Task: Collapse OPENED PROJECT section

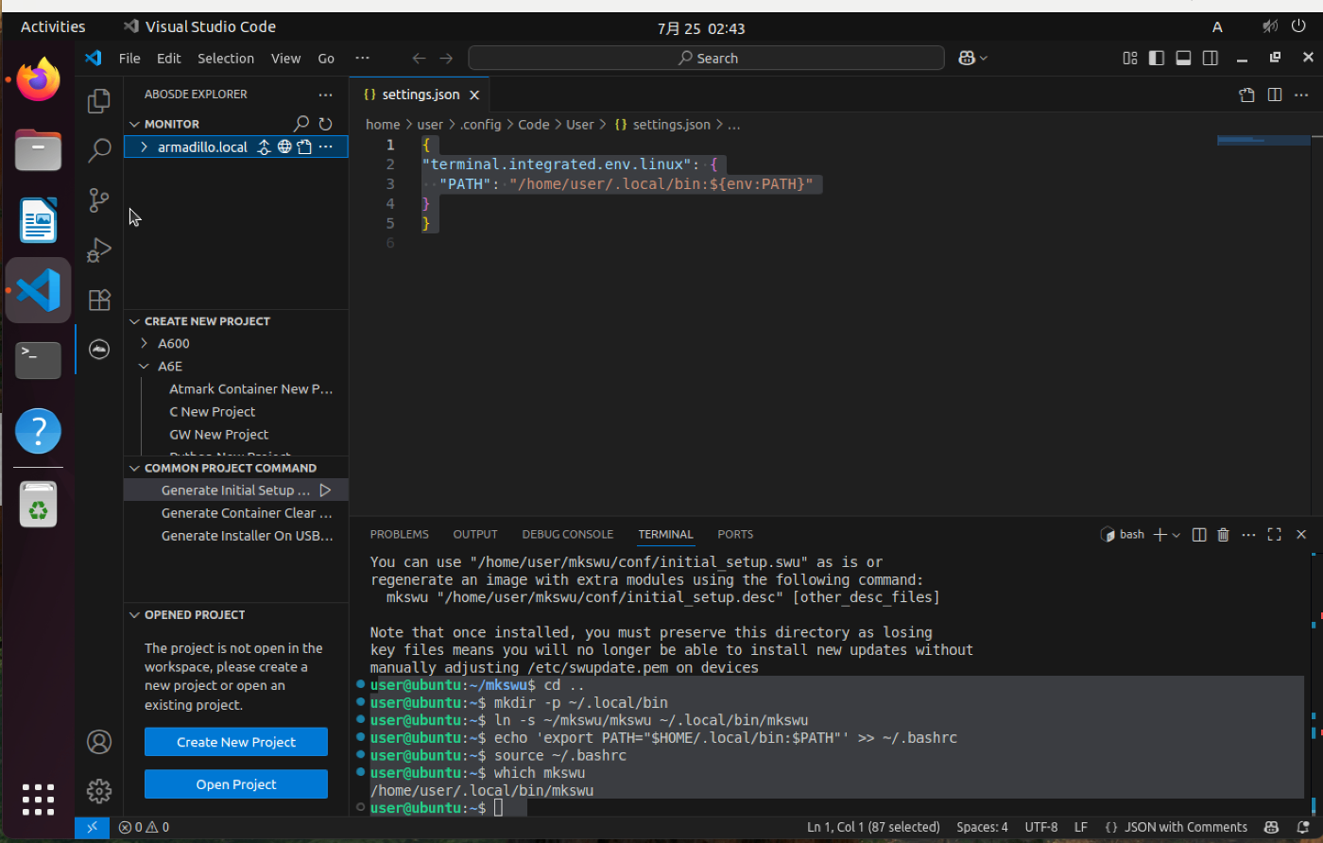Action: (x=135, y=614)
